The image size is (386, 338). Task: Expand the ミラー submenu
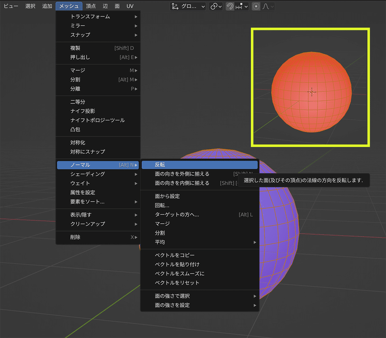coord(98,26)
